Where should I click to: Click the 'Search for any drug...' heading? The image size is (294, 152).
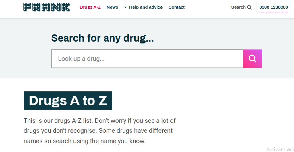click(102, 38)
